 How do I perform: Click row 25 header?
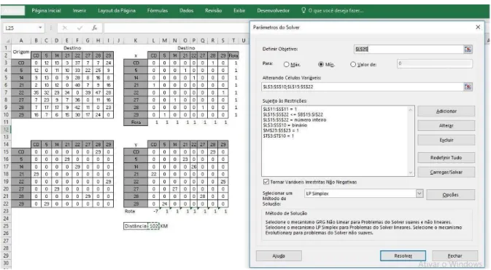pyautogui.click(x=6, y=226)
